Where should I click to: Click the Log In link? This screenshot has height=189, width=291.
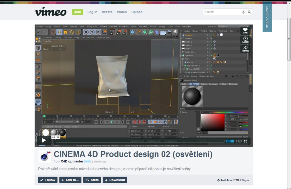(x=92, y=12)
